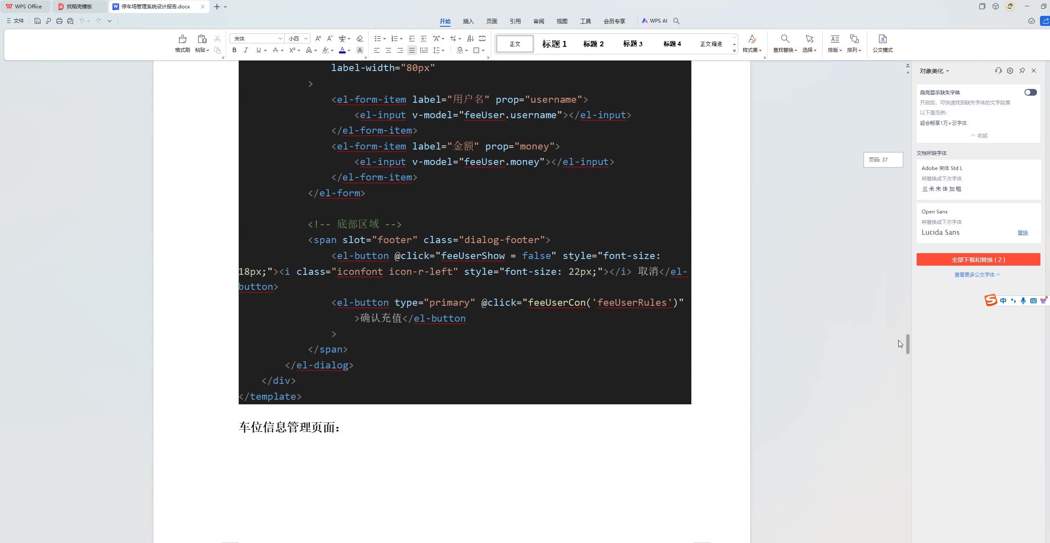This screenshot has width=1050, height=543.
Task: Click the 替换 link for Open Sans
Action: [x=1022, y=233]
